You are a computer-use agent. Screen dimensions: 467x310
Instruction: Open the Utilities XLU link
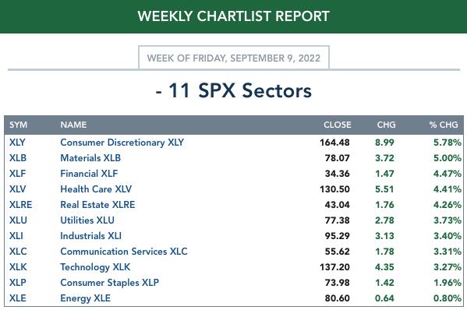click(x=87, y=220)
